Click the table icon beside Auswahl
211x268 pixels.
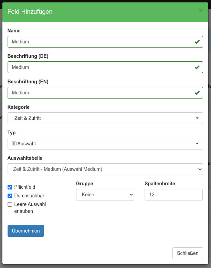coord(14,144)
